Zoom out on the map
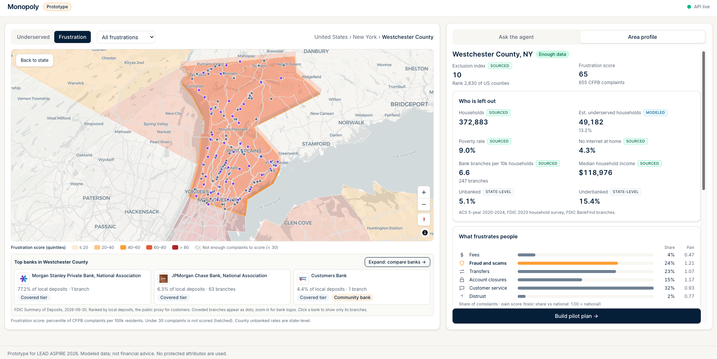The height and width of the screenshot is (359, 717). pos(424,204)
